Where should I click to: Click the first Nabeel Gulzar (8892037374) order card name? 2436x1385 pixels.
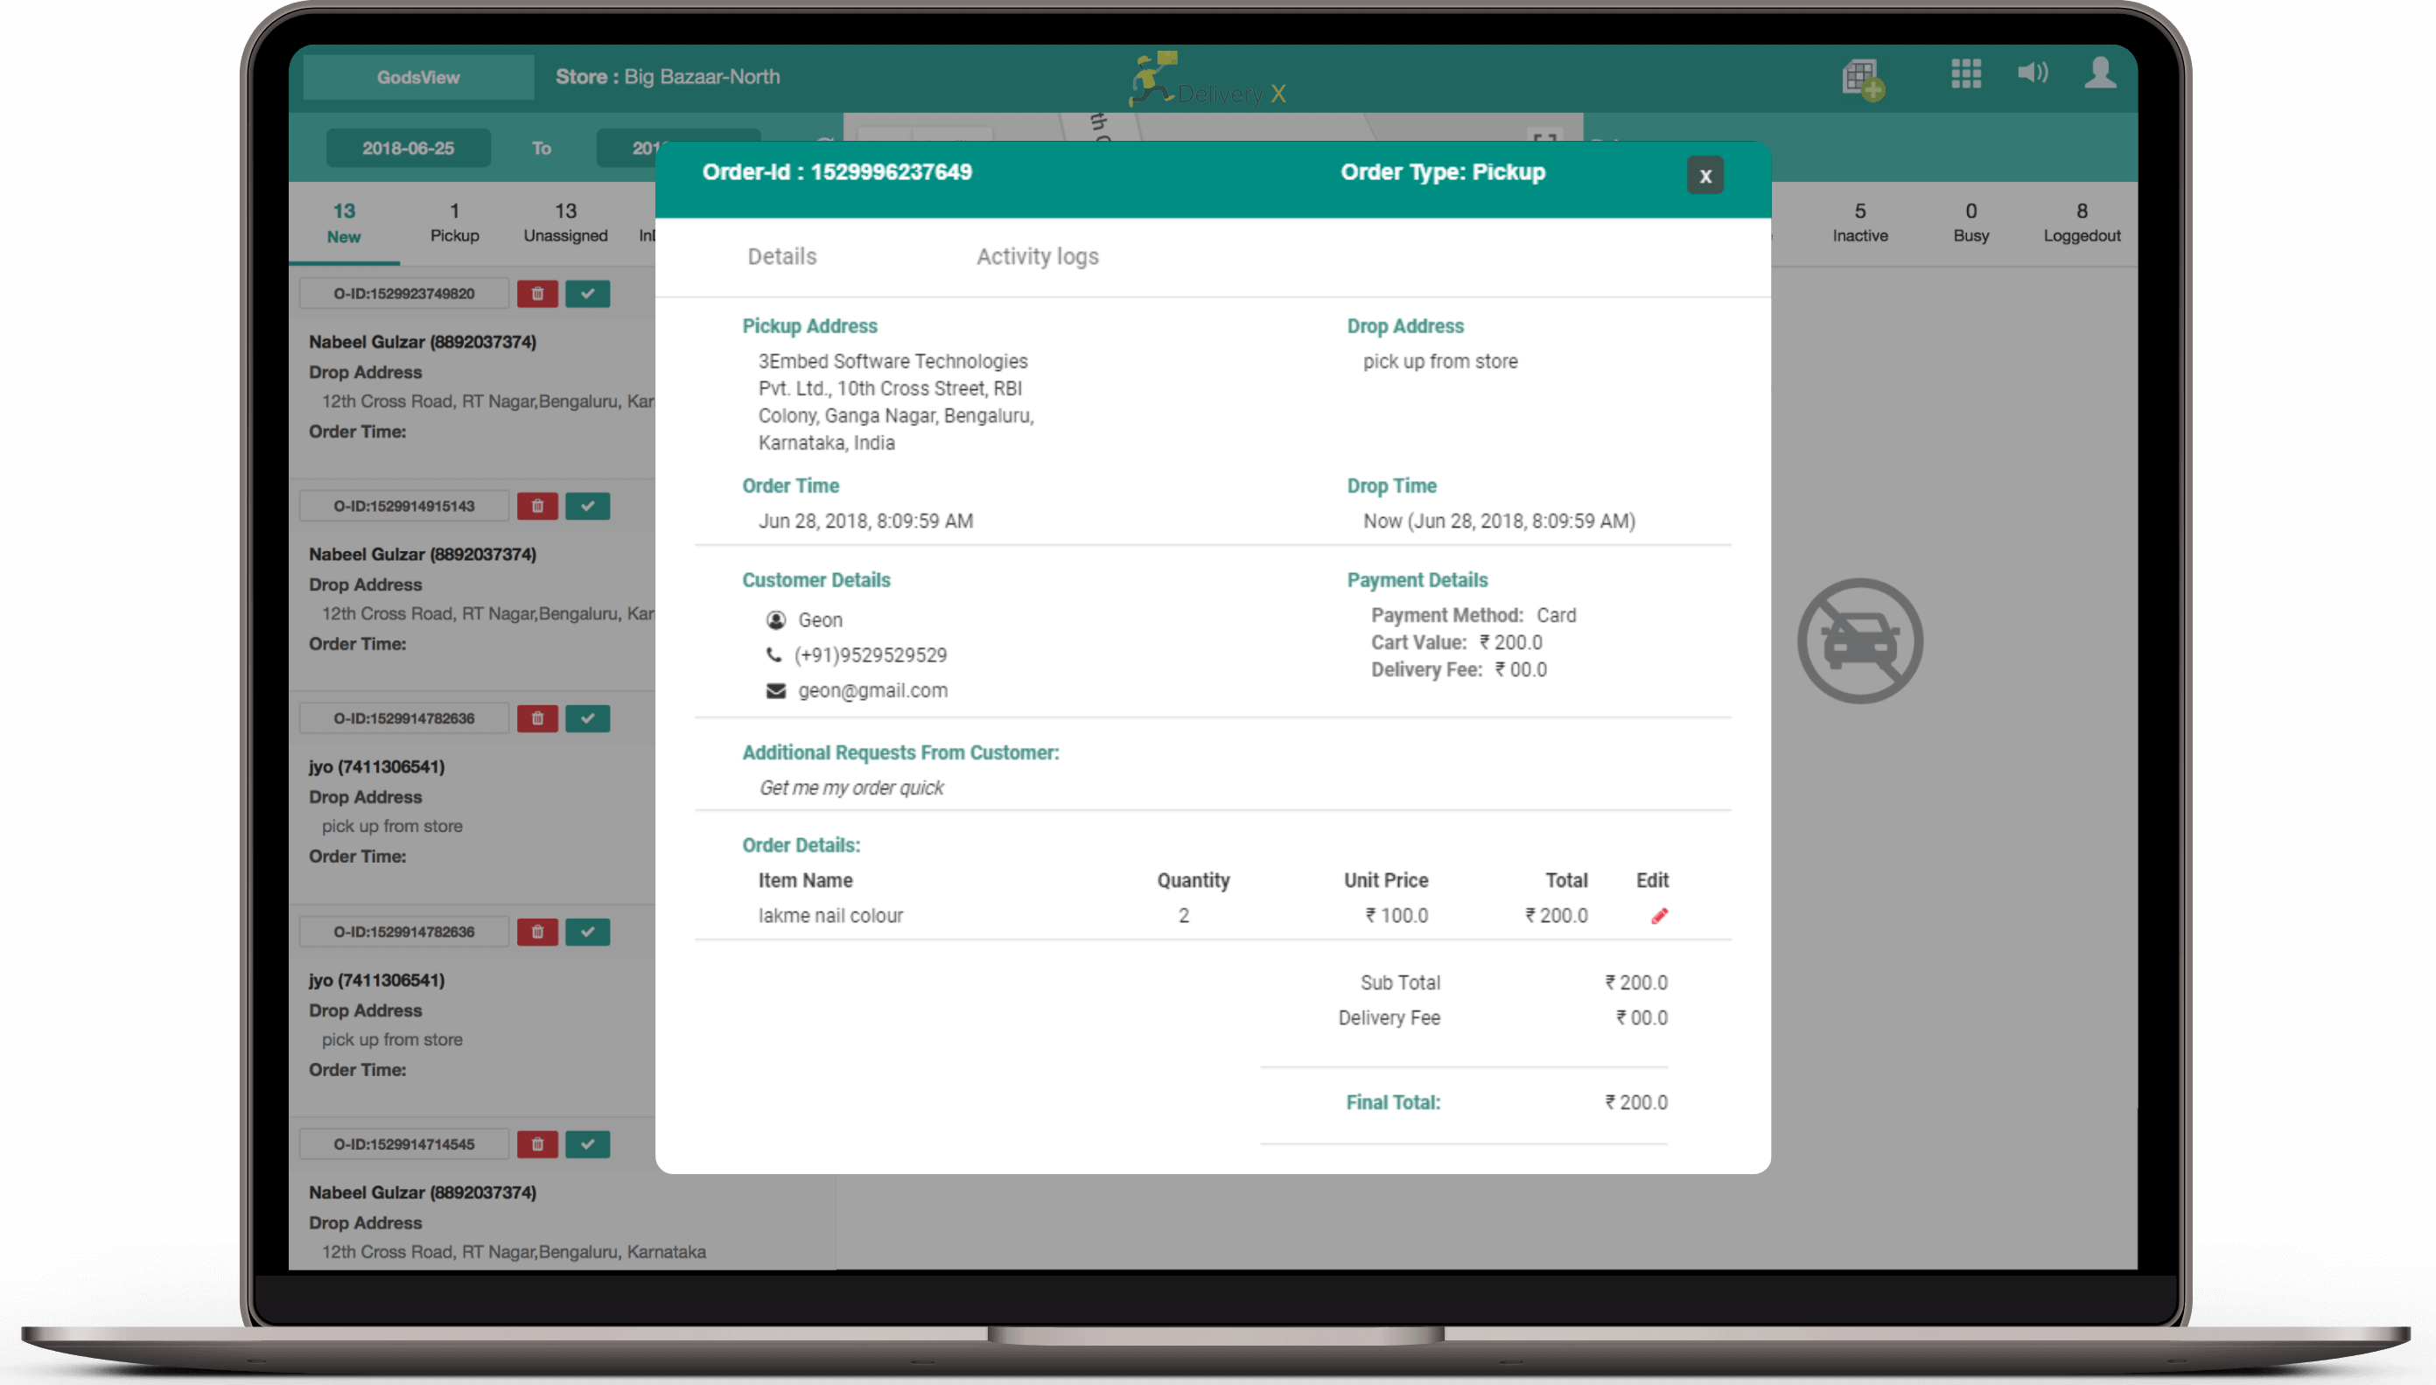click(423, 341)
